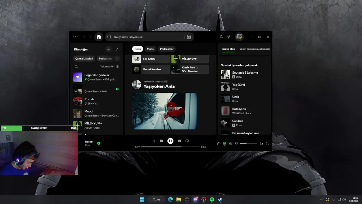The width and height of the screenshot is (362, 204).
Task: Switch to Sıraya Ekle tab
Action: click(228, 49)
